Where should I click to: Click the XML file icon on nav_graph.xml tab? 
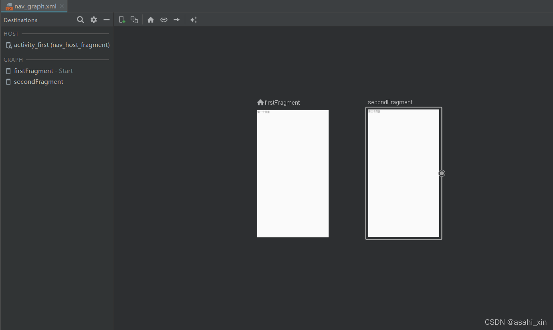(x=9, y=6)
